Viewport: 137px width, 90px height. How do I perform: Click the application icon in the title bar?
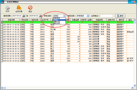pos(2,2)
